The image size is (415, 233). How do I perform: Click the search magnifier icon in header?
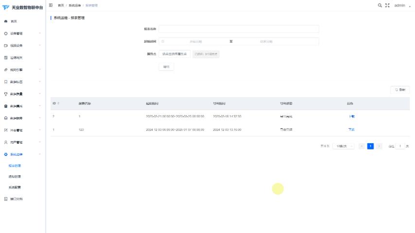[380, 5]
